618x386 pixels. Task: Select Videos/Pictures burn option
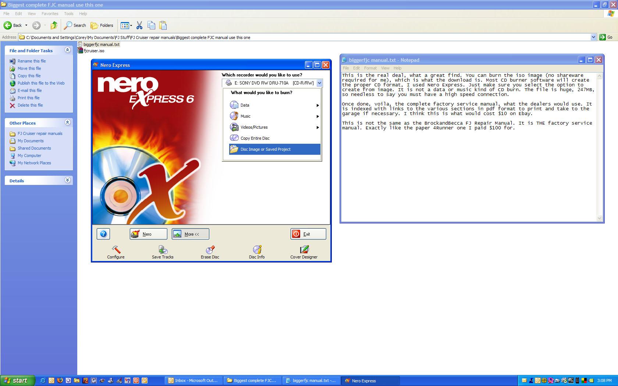274,127
